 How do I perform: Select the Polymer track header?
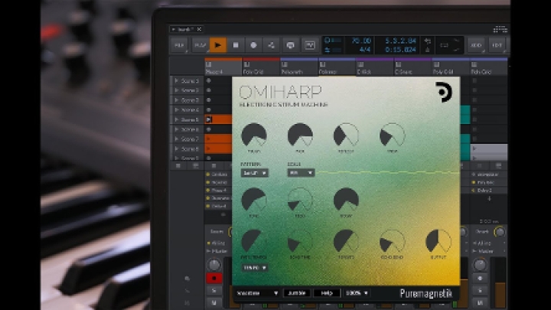[x=337, y=67]
